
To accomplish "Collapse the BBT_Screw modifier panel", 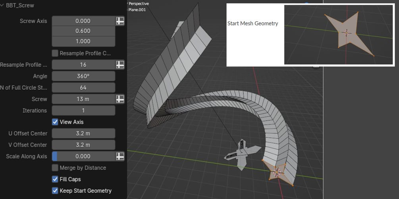I will (2, 5).
